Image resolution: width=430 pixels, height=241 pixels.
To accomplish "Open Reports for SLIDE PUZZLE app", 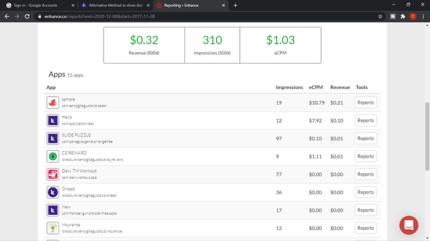I will coord(366,138).
